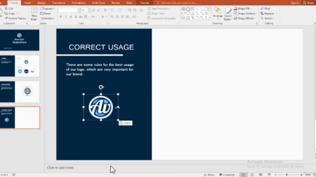This screenshot has height=177, width=316.
Task: Toggle text shadow
Action: [76, 17]
